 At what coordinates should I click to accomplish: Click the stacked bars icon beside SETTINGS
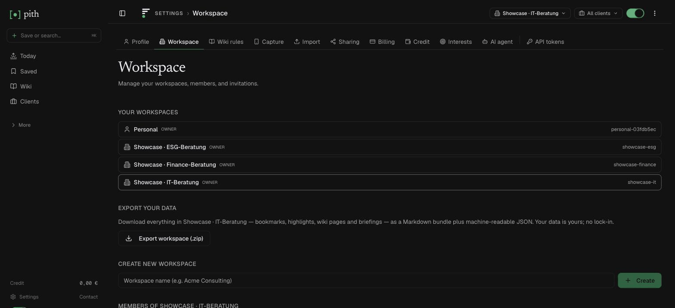click(146, 13)
